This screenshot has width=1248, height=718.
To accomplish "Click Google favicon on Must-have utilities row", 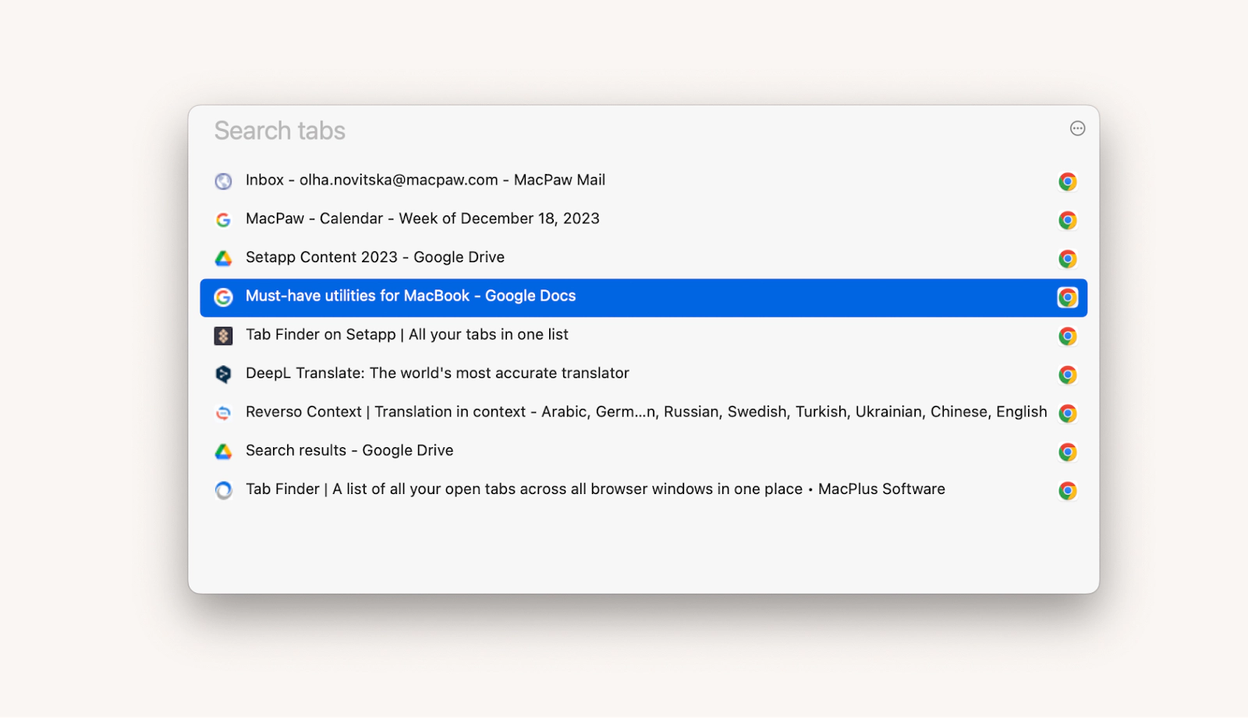I will (223, 297).
